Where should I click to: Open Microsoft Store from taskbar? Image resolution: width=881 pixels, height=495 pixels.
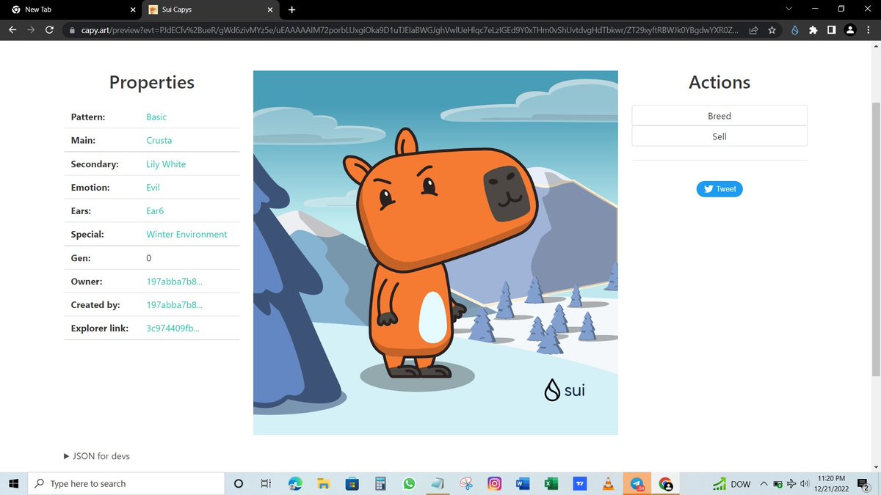click(352, 484)
